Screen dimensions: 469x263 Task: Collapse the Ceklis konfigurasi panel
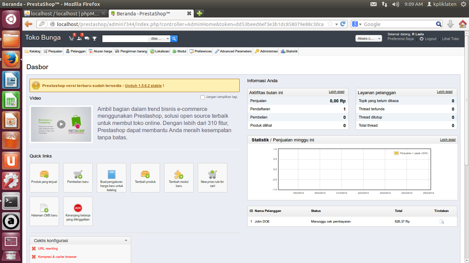pyautogui.click(x=126, y=240)
